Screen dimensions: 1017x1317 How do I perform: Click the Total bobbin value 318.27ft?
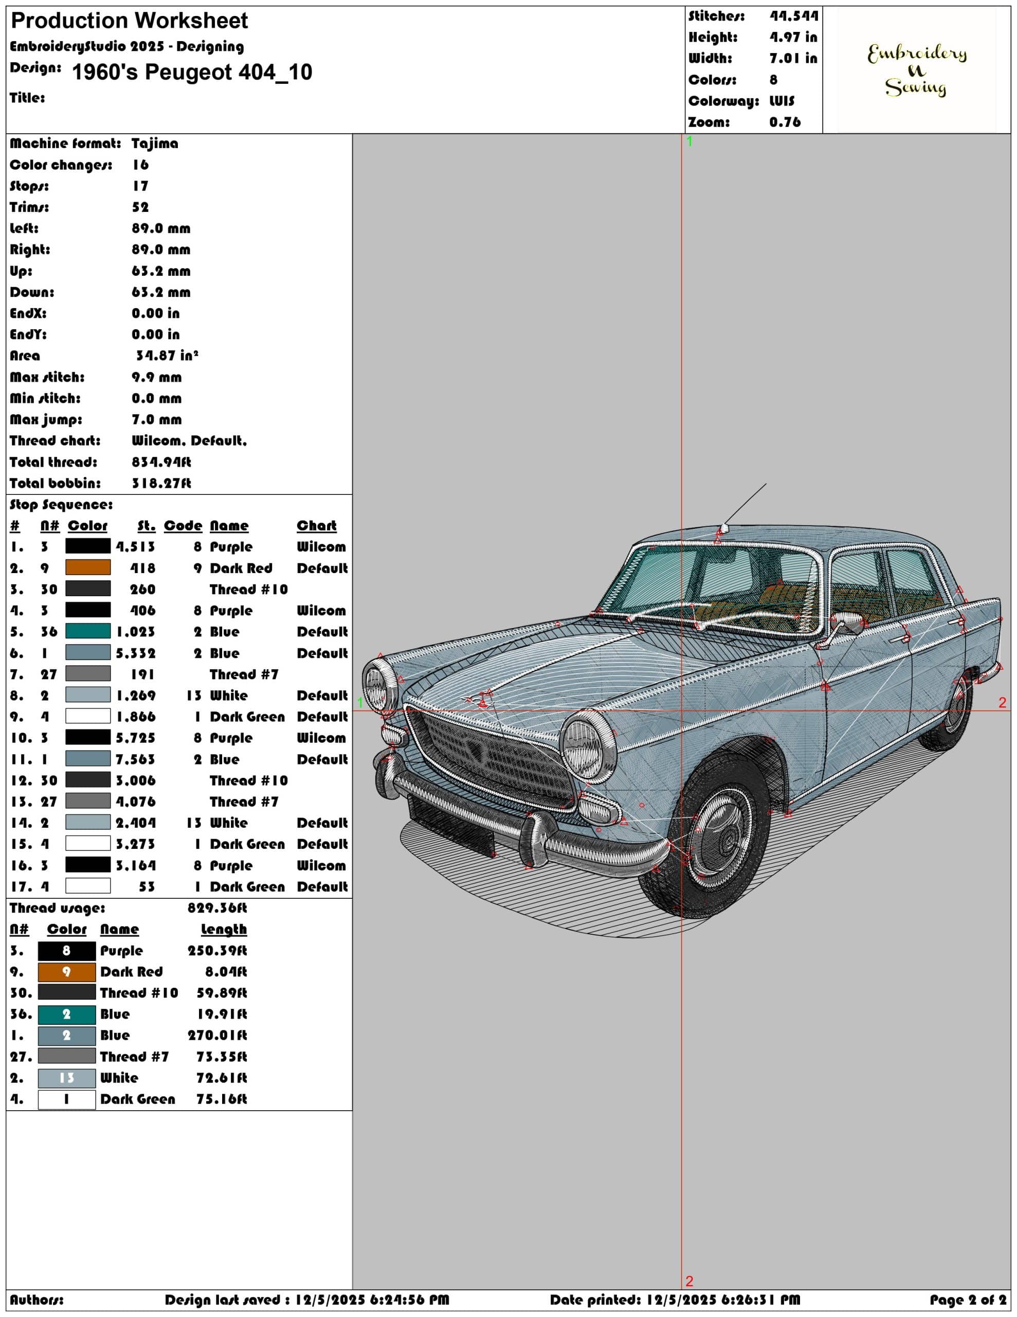pyautogui.click(x=161, y=483)
